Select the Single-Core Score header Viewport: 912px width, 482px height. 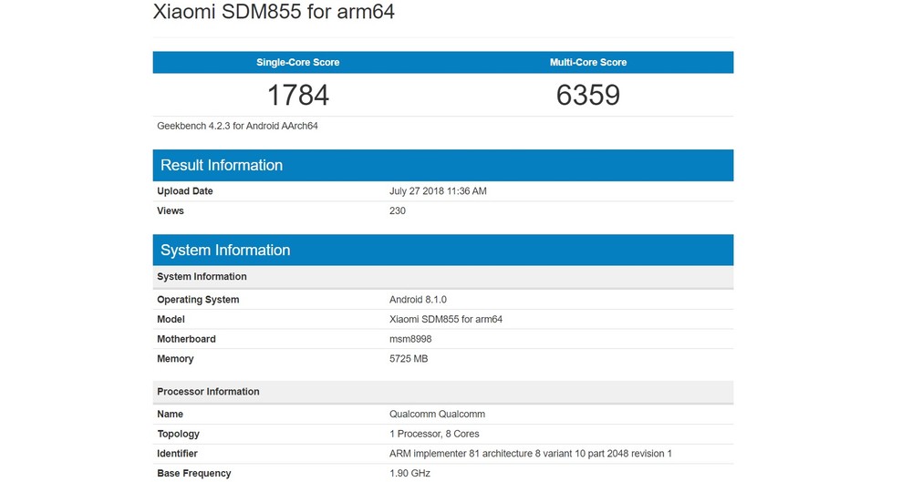[298, 62]
